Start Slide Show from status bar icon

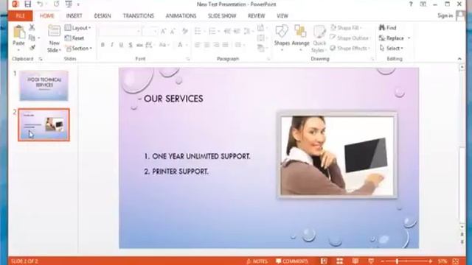[371, 261]
